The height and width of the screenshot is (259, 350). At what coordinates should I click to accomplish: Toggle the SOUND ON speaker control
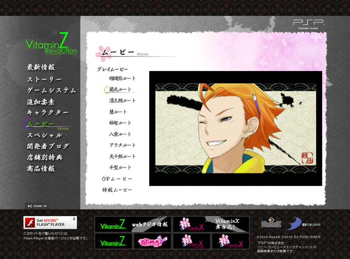(x=37, y=206)
